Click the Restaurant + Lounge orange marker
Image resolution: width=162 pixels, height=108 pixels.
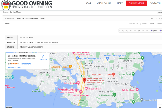click(70, 67)
